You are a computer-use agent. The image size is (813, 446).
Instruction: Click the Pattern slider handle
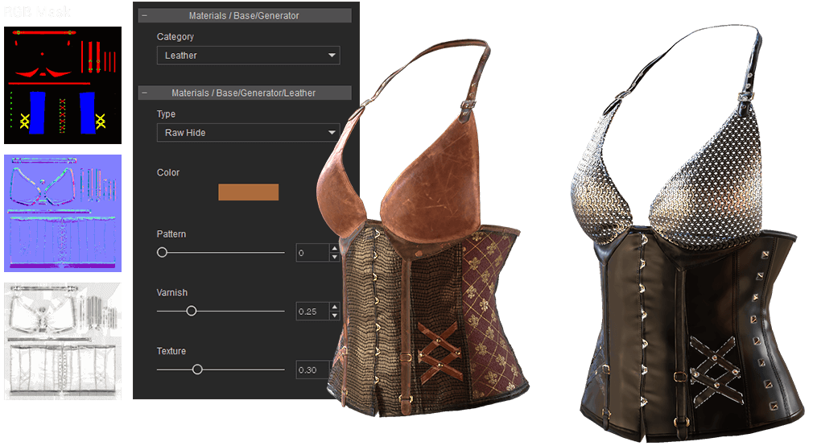162,252
